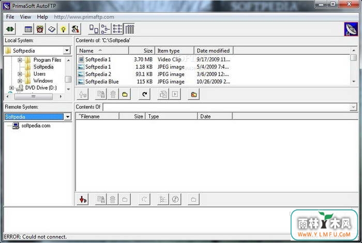Image resolution: width=362 pixels, height=243 pixels.
Task: Click remote pane clock globe icon
Action: [175, 199]
